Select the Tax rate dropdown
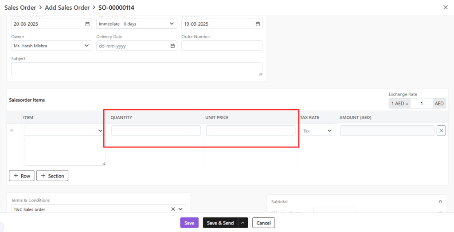 (318, 131)
